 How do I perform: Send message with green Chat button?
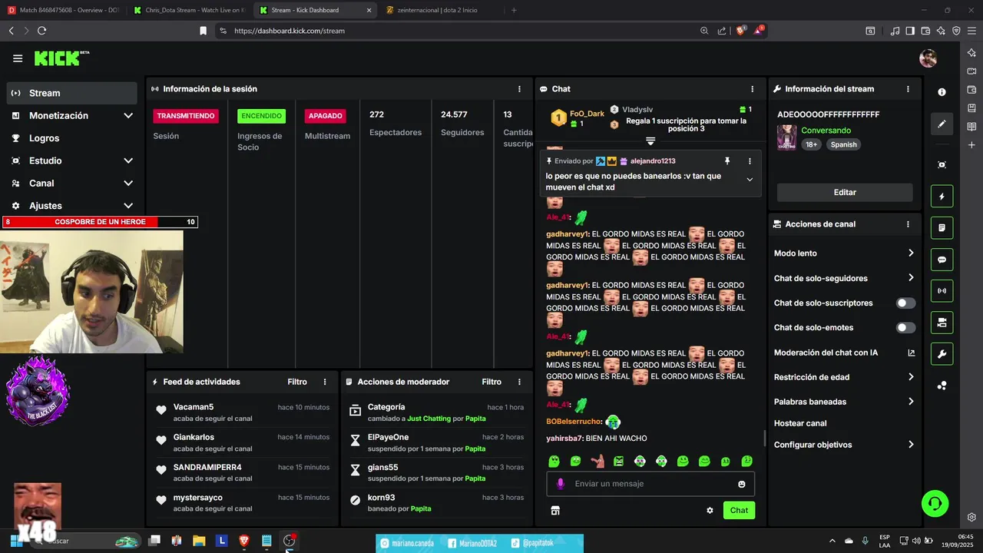click(x=739, y=510)
